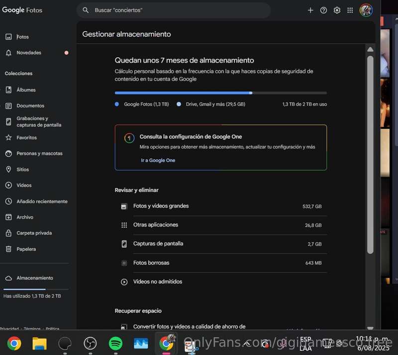Open Otras aplicaciones row
This screenshot has width=398, height=355.
(x=221, y=225)
